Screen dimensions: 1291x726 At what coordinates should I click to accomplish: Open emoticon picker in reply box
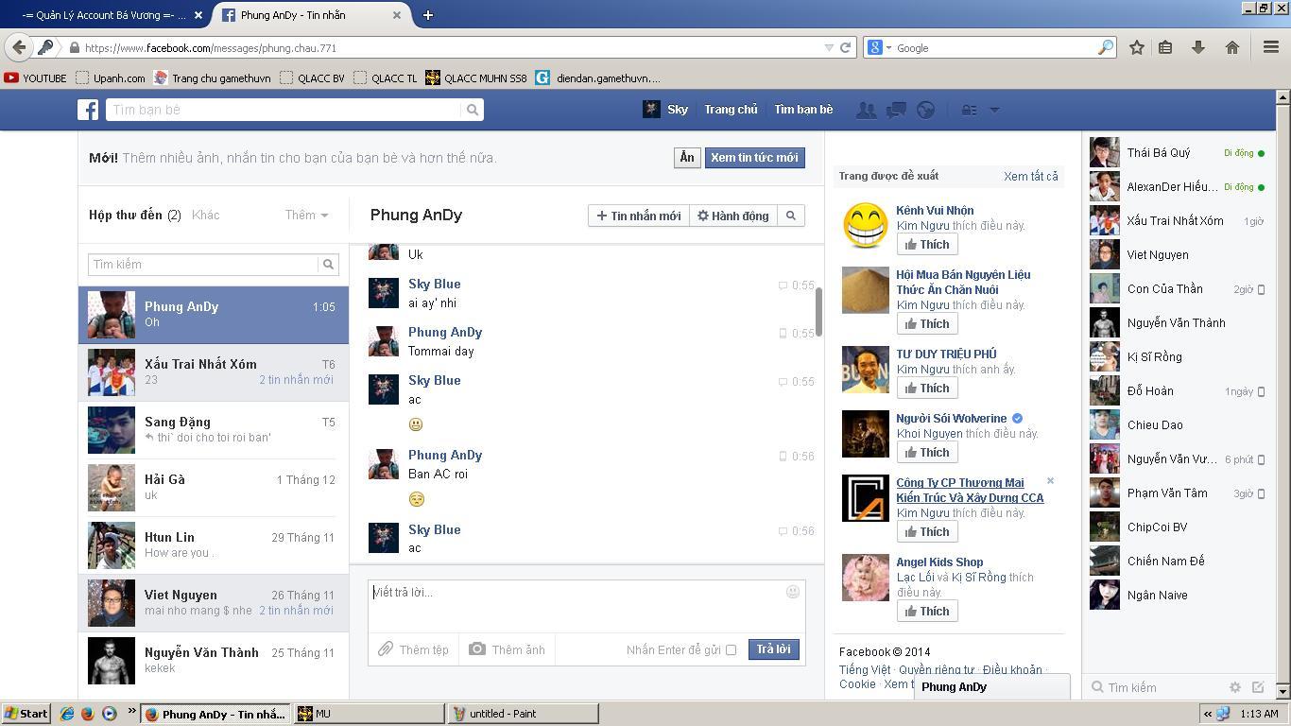(x=793, y=592)
